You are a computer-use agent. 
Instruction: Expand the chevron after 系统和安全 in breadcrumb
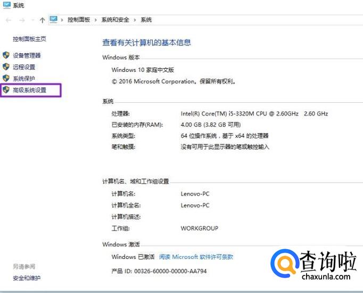(x=135, y=20)
